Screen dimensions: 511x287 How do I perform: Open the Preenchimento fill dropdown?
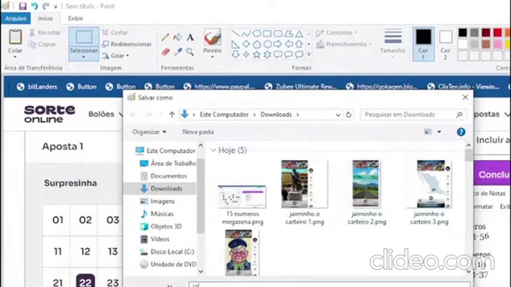click(x=370, y=44)
